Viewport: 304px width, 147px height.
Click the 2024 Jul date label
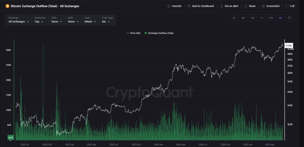(203, 144)
